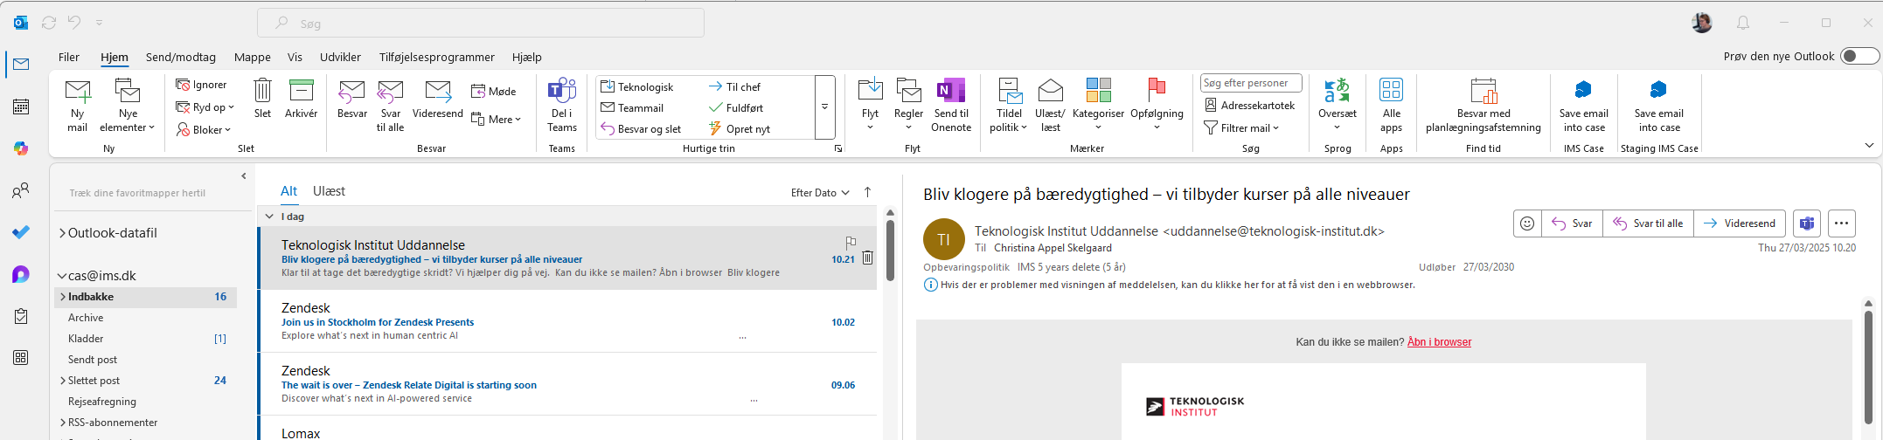Open the Tilføjelsesprogrammer tab
Viewport: 1883px width, 440px height.
[x=437, y=57]
